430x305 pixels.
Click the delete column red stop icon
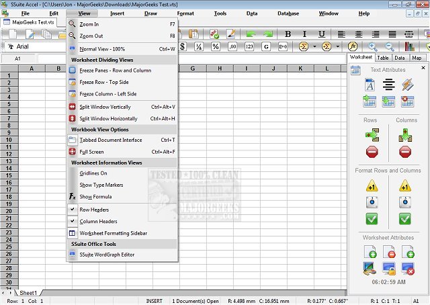coord(405,152)
